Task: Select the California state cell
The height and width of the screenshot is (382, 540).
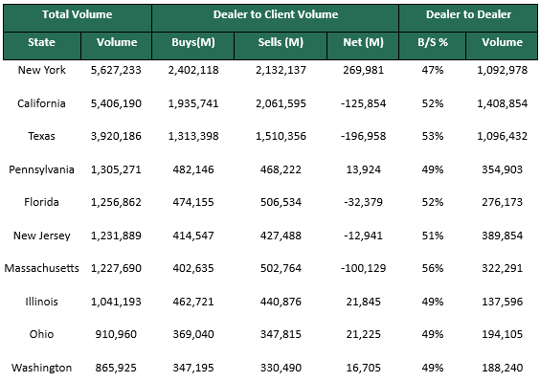Action: [42, 103]
